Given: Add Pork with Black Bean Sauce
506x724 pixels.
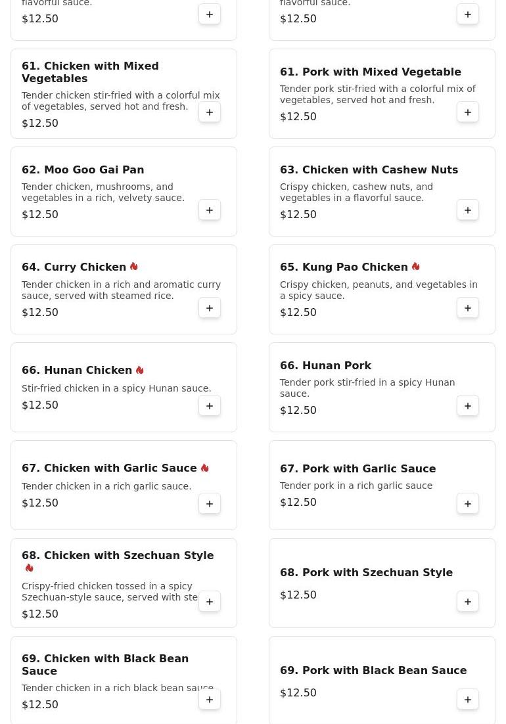Looking at the screenshot, I should (468, 700).
